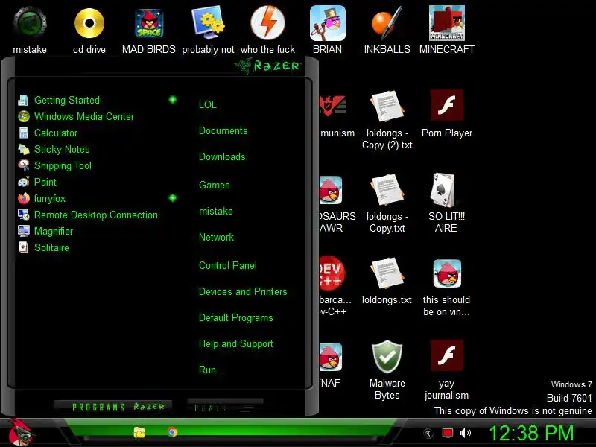Open file explorer from taskbar
This screenshot has height=447, width=596.
[x=139, y=433]
